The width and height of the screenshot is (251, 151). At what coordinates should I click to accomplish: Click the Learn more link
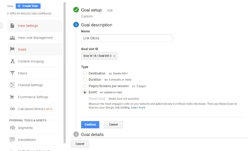138,108
